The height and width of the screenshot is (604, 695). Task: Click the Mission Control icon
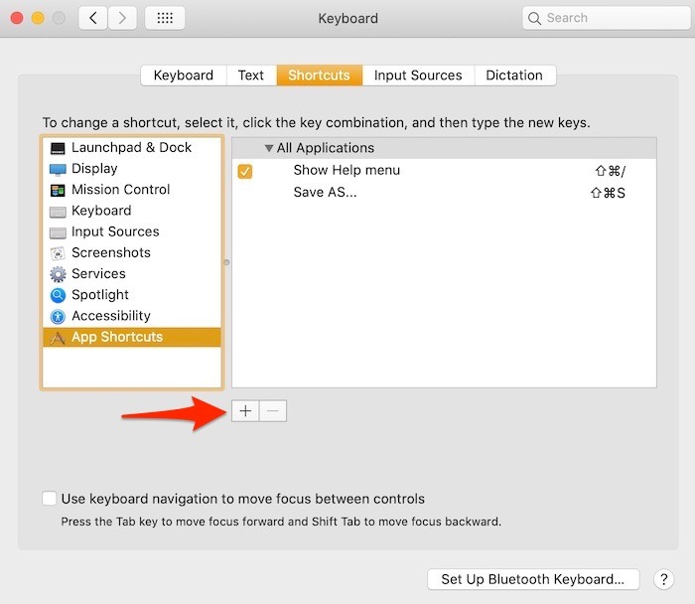[x=58, y=191]
